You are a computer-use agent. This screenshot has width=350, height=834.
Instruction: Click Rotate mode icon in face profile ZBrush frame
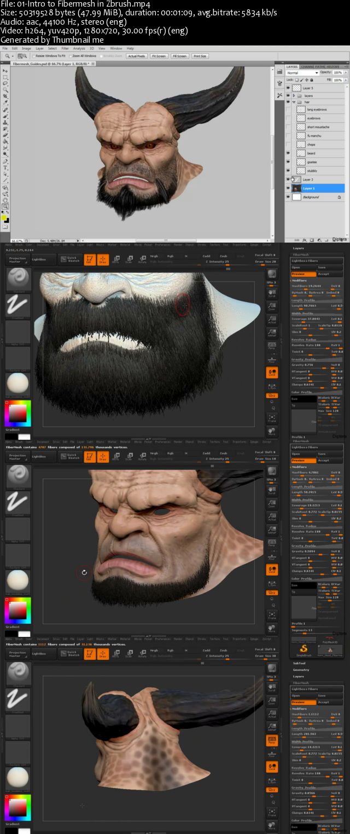[x=142, y=457]
